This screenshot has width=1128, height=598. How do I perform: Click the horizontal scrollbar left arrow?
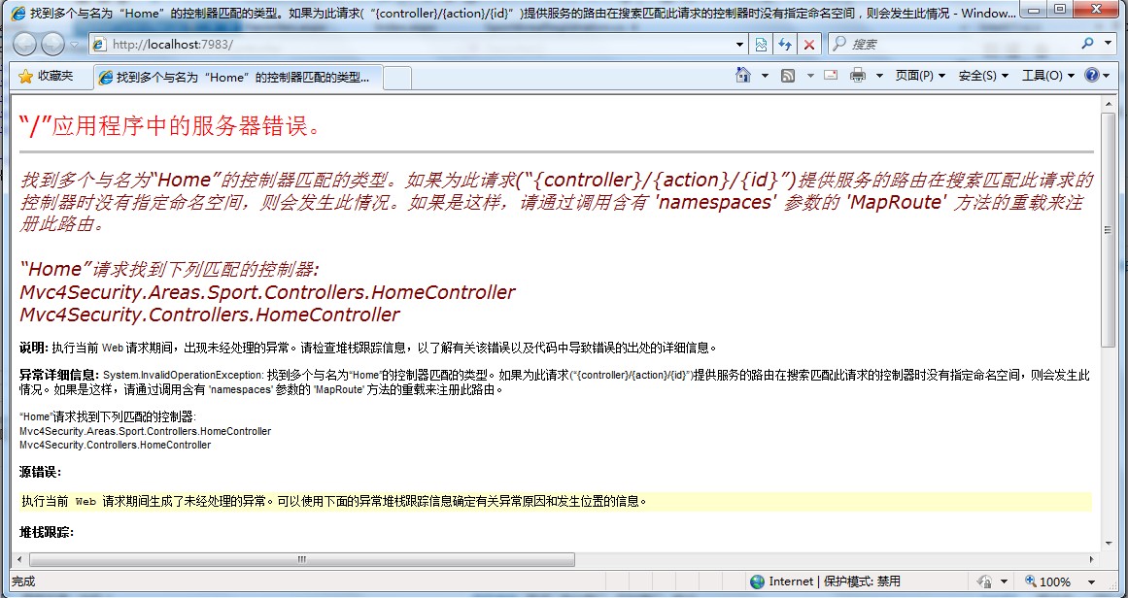18,559
